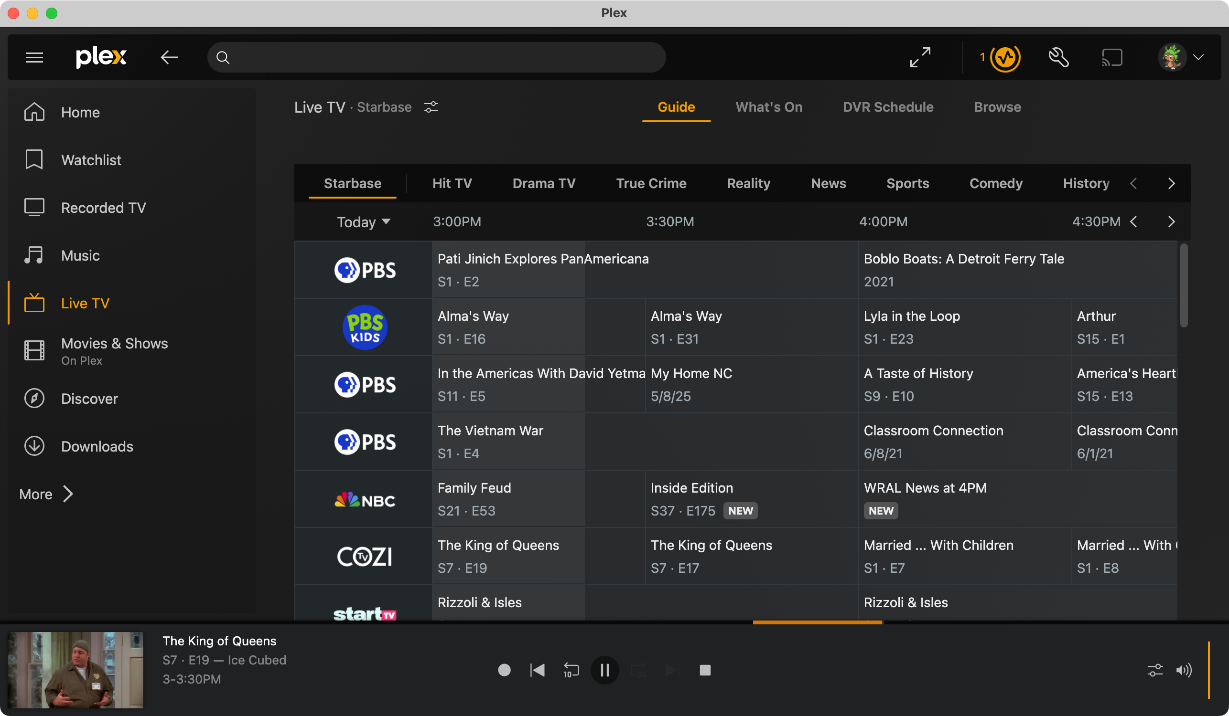Open Boblo Boats: A Detroit Ferry Tale
Image resolution: width=1229 pixels, height=716 pixels.
click(x=1018, y=270)
